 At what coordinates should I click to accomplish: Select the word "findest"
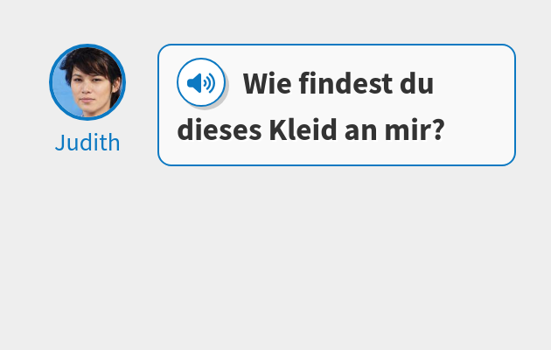345,84
